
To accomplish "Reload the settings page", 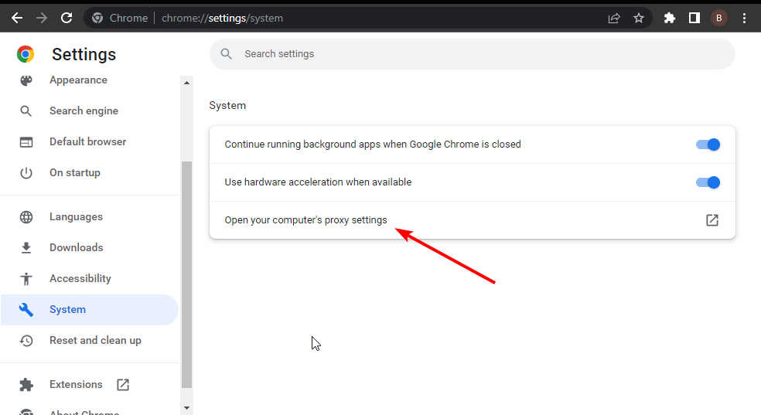I will tap(67, 18).
